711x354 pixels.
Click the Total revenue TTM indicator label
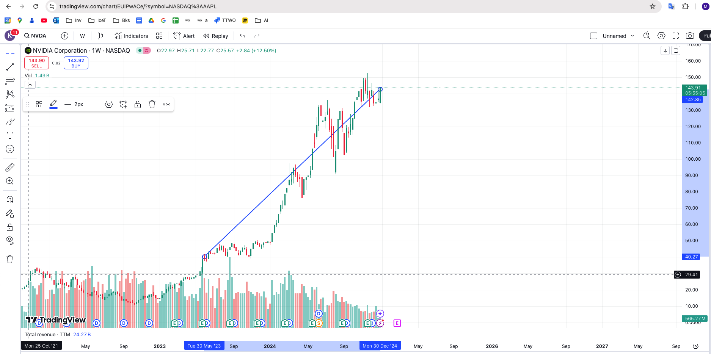pyautogui.click(x=47, y=335)
